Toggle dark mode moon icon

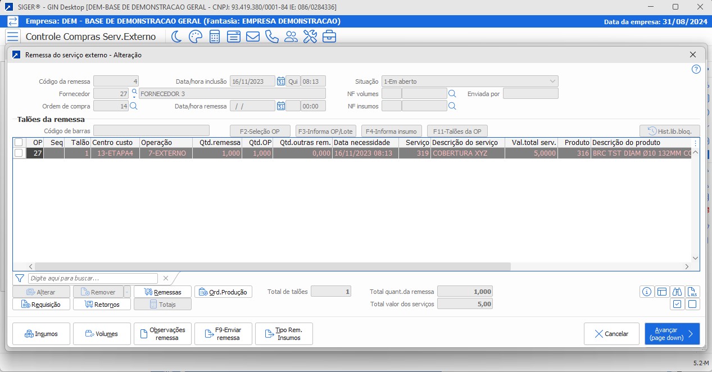coord(176,37)
